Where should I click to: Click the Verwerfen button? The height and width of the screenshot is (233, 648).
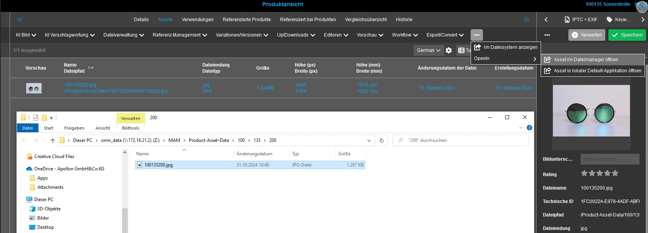(x=587, y=35)
